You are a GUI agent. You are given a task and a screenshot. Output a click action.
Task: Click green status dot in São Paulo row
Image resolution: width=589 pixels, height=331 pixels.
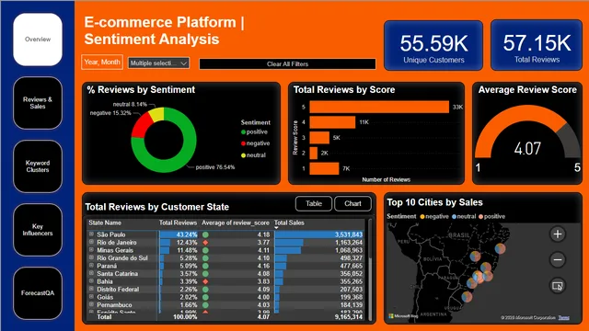(x=205, y=234)
